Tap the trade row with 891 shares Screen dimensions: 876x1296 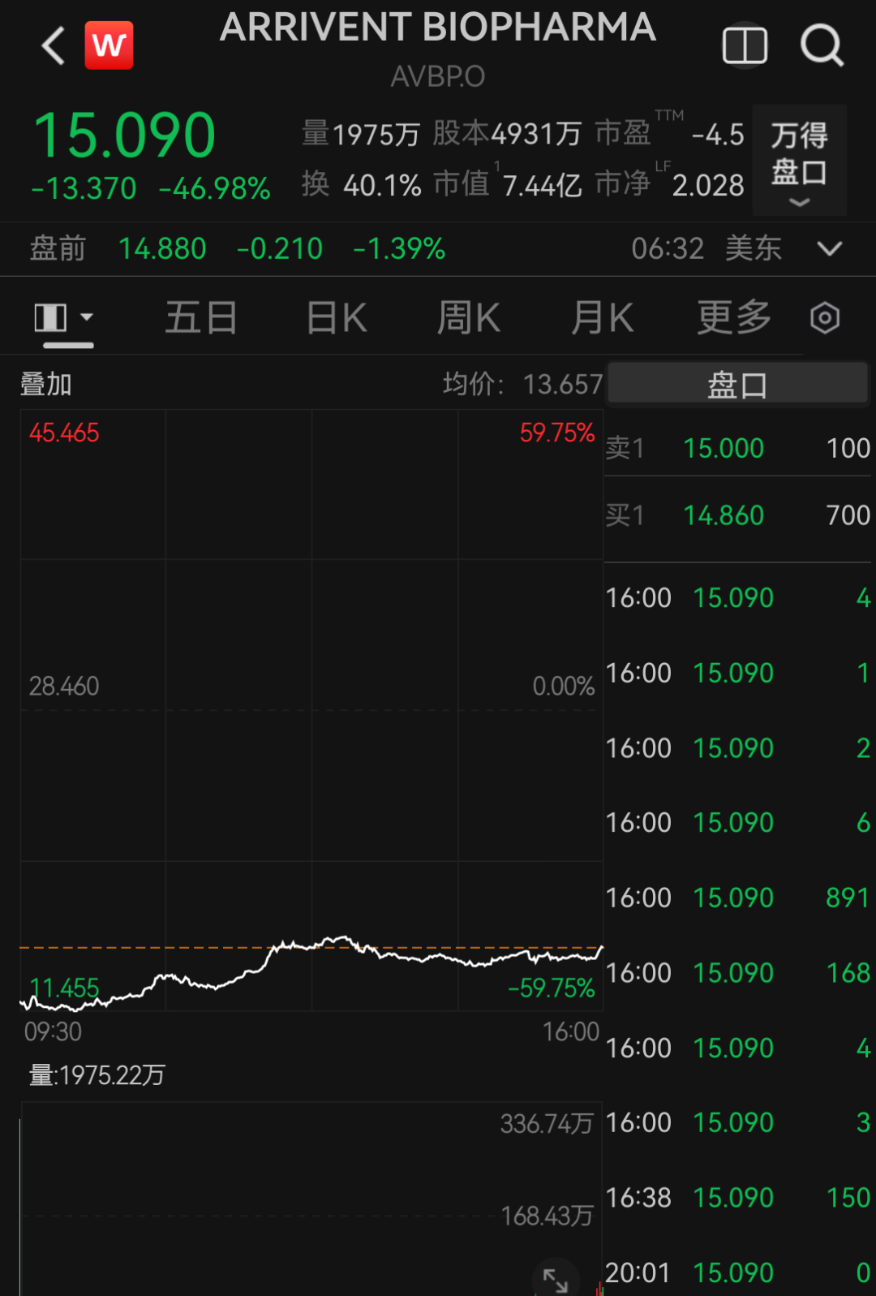(738, 898)
